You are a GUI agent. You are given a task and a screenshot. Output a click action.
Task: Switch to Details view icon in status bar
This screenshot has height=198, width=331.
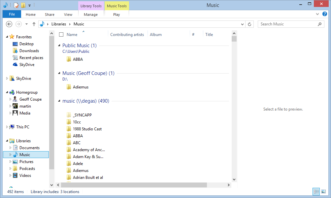(x=316, y=191)
